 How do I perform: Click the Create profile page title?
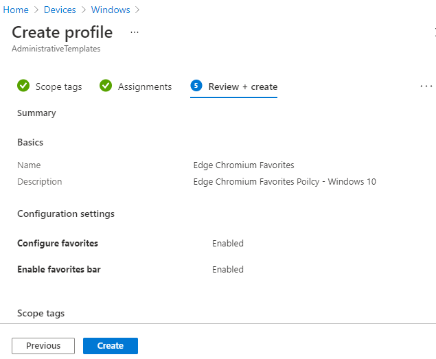tap(62, 32)
